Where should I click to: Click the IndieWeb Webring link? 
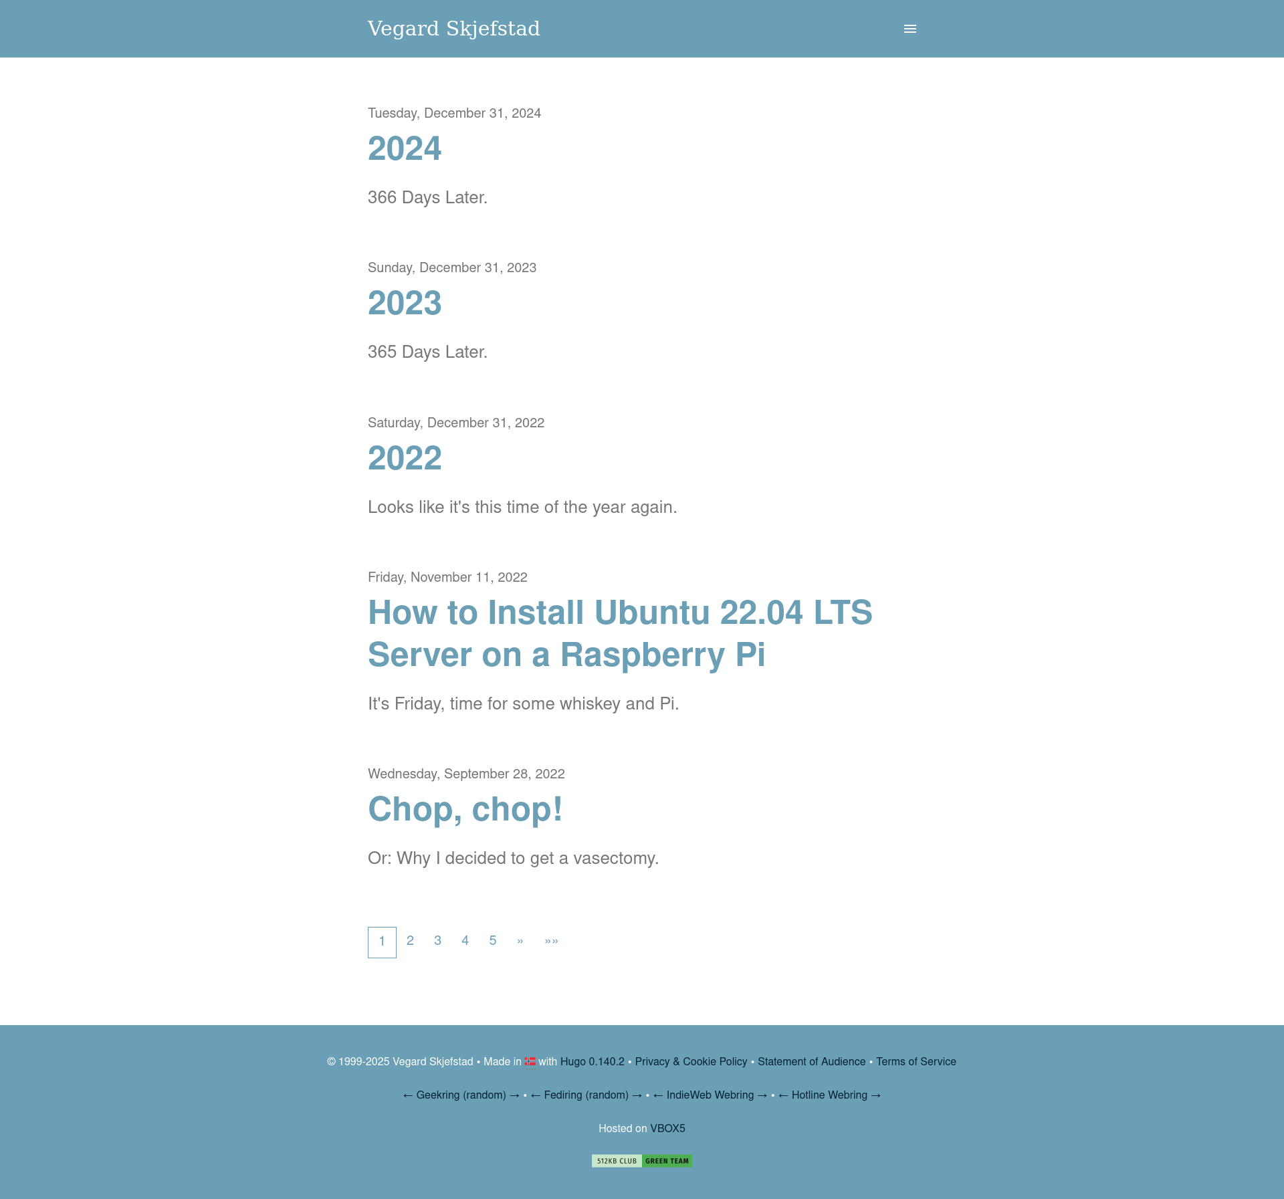tap(710, 1095)
